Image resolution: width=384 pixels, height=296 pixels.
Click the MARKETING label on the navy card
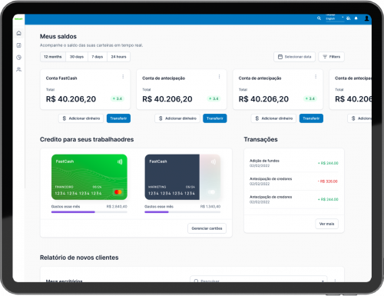157,187
